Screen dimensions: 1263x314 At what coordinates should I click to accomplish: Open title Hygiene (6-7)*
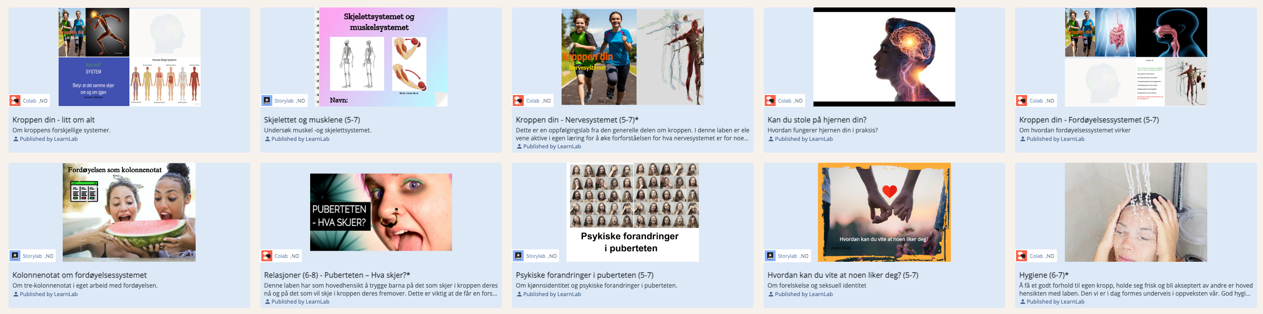click(1044, 275)
